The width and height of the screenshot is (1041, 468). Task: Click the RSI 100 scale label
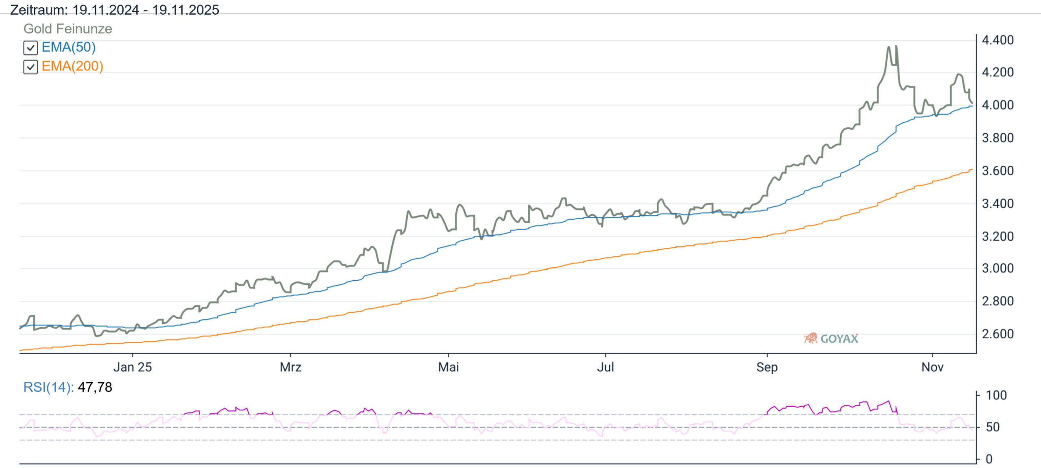(x=996, y=395)
